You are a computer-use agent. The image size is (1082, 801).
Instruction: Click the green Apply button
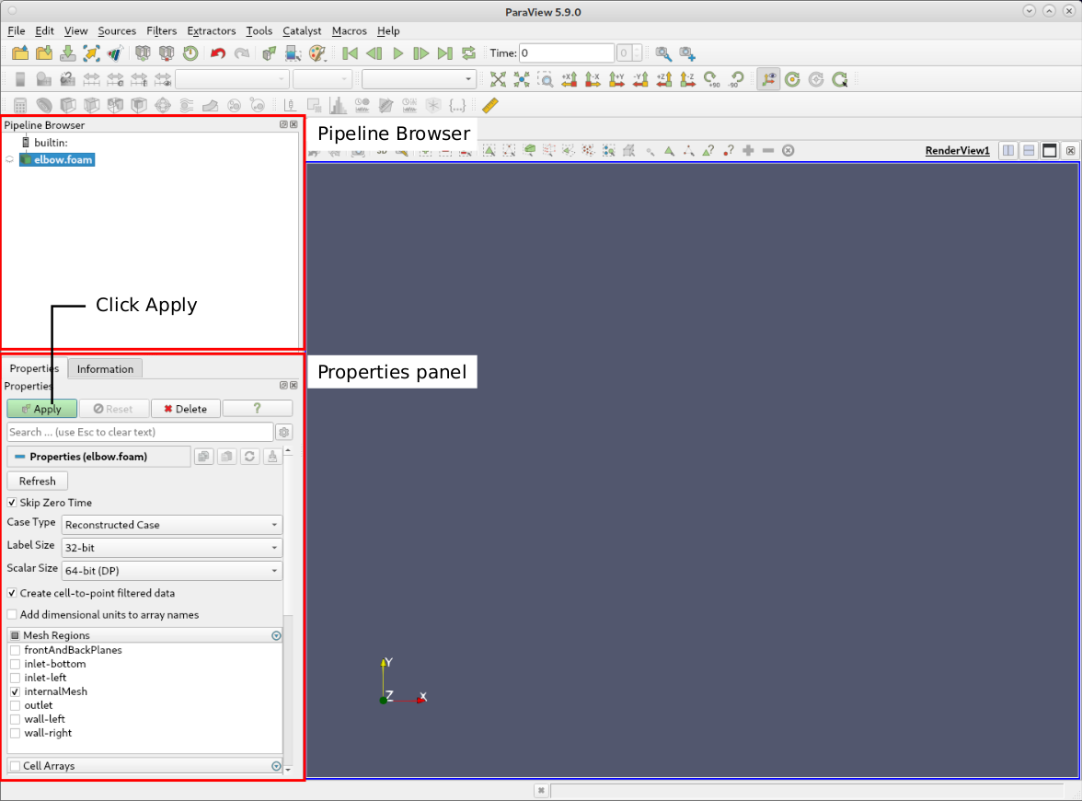[41, 409]
